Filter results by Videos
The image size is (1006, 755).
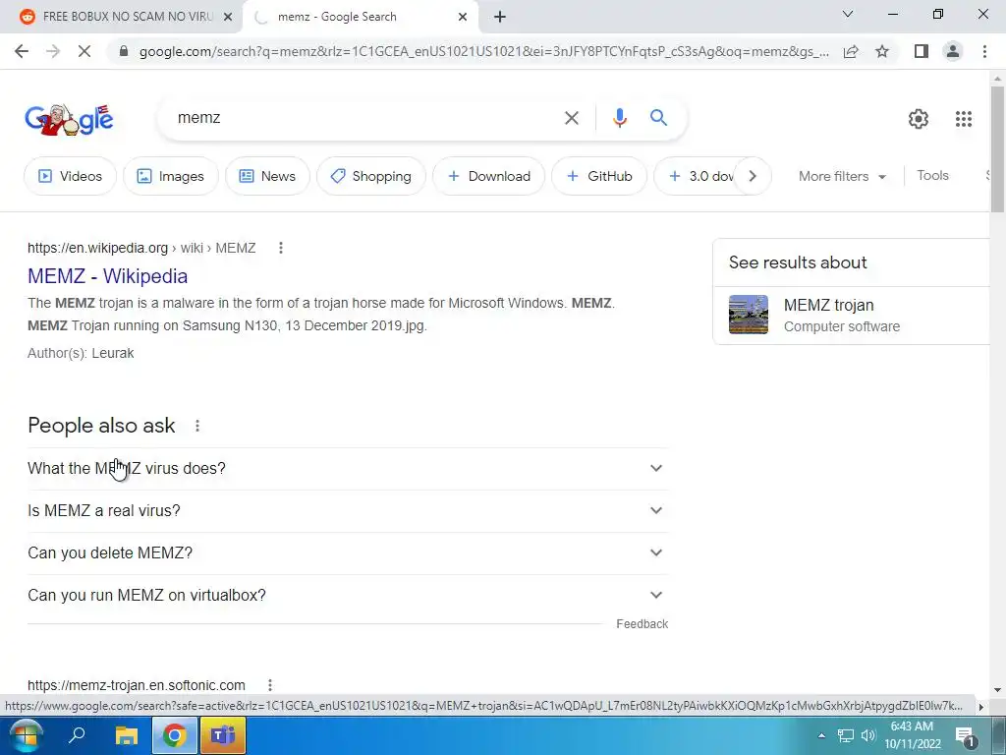coord(71,176)
